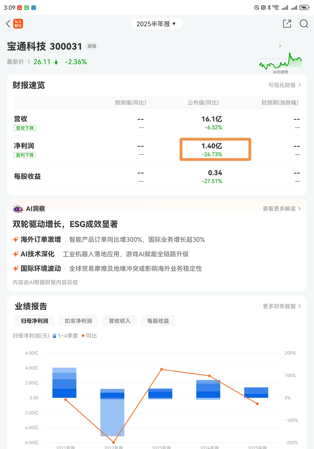Tap the 2025 orange line end point
314x449 pixels.
(x=257, y=404)
